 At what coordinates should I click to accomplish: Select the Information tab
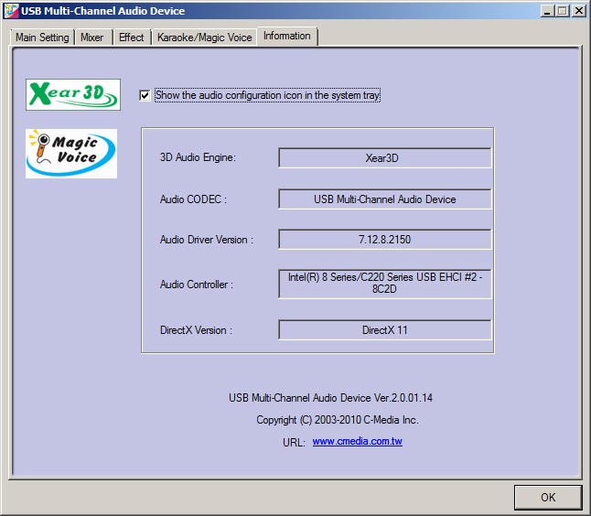click(286, 36)
